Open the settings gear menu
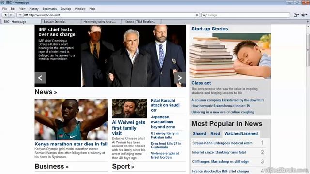The width and height of the screenshot is (310, 174). [x=304, y=15]
